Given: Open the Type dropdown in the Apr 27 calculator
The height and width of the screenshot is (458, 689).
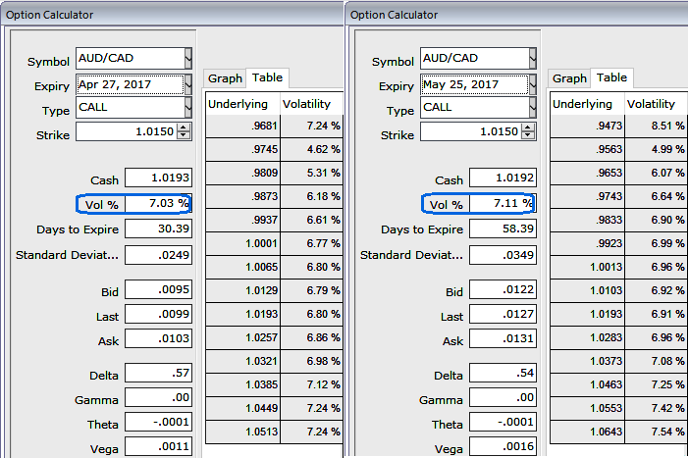Looking at the screenshot, I should pos(187,108).
